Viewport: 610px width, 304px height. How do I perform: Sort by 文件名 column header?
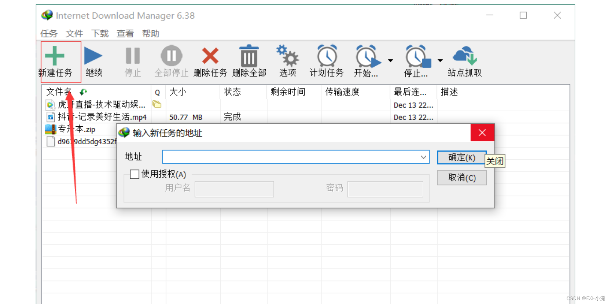[96, 92]
